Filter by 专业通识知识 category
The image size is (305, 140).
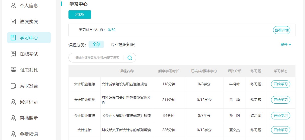[x=123, y=45]
